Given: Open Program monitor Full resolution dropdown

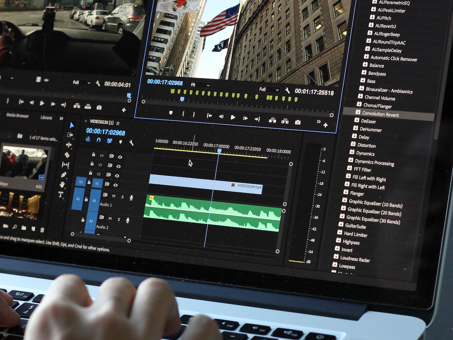Looking at the screenshot, I should pos(269,90).
